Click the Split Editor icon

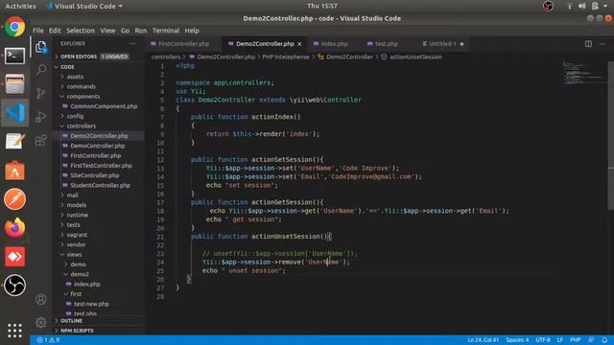click(x=588, y=44)
